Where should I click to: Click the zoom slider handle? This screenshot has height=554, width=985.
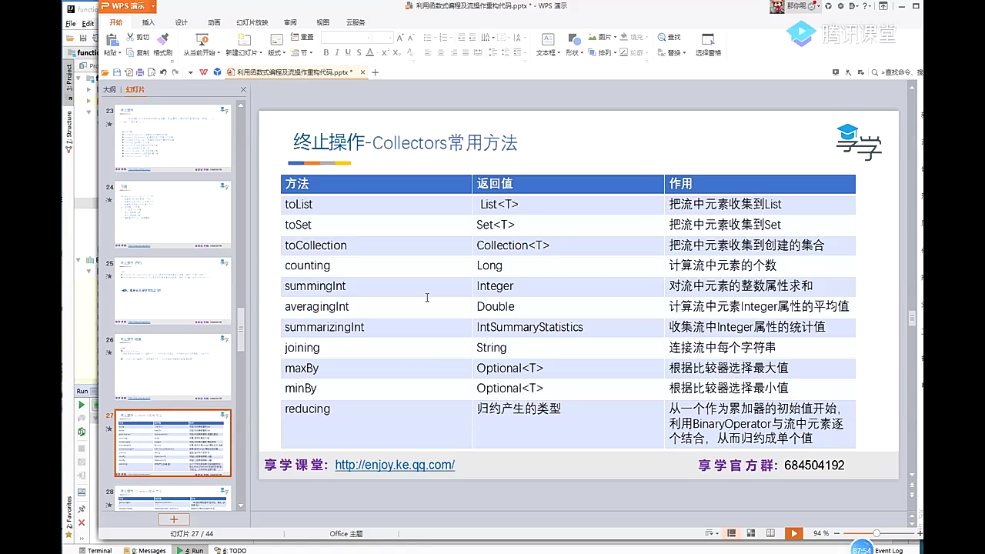click(876, 533)
